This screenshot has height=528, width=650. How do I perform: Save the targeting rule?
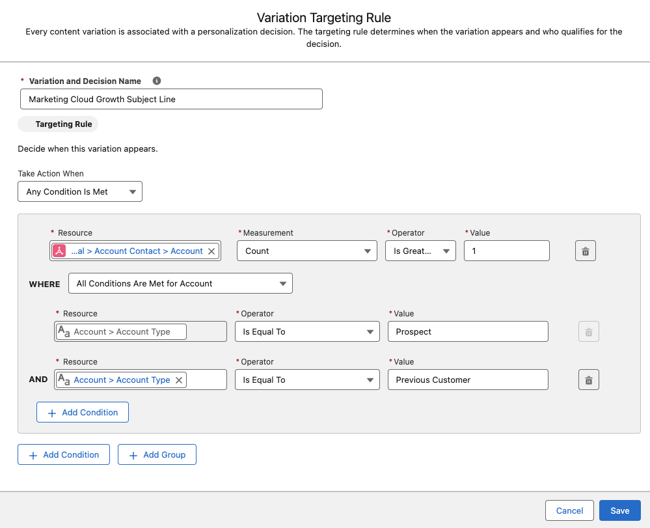coord(619,510)
